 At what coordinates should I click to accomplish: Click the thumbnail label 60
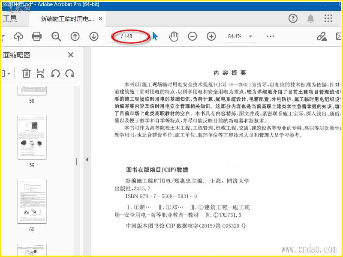32,230
